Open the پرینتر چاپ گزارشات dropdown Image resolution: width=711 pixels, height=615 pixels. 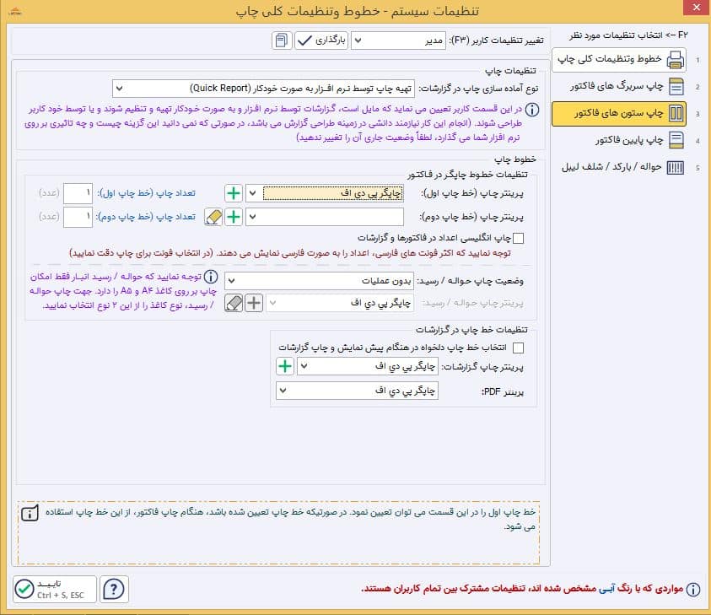click(367, 366)
